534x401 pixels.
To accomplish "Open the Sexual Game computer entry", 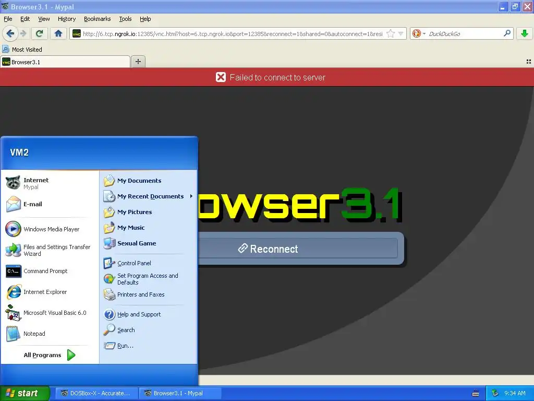I will coord(149,243).
